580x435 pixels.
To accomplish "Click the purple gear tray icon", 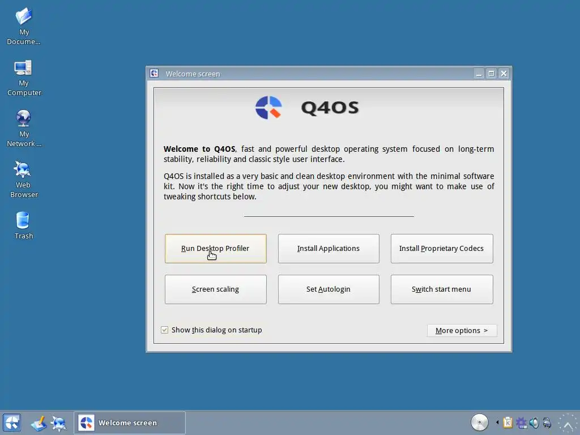I will tap(521, 423).
